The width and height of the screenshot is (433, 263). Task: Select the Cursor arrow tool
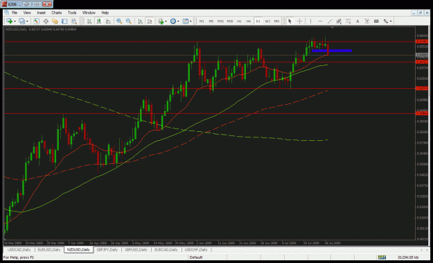point(290,22)
